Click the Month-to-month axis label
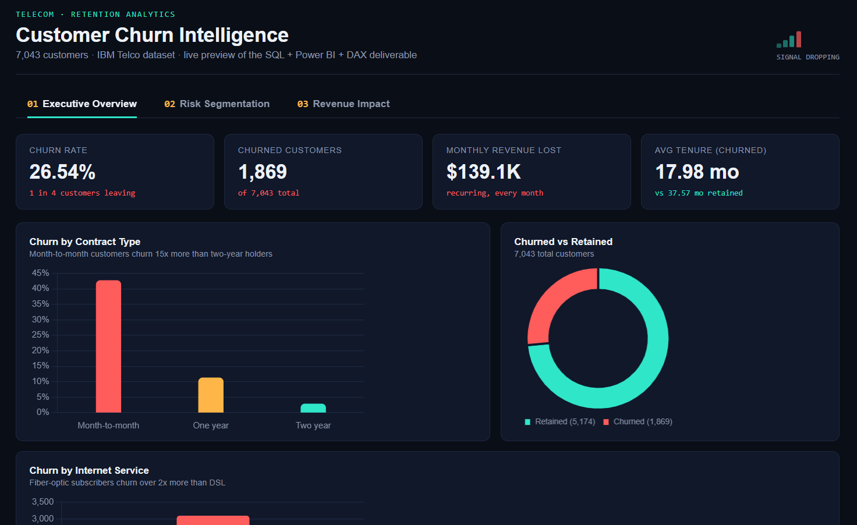Image resolution: width=857 pixels, height=525 pixels. click(x=108, y=425)
